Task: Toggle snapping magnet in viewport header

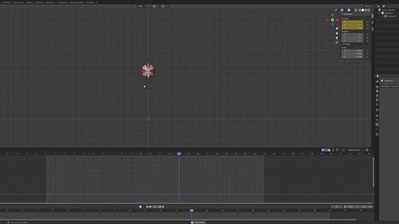Action: (154, 6)
